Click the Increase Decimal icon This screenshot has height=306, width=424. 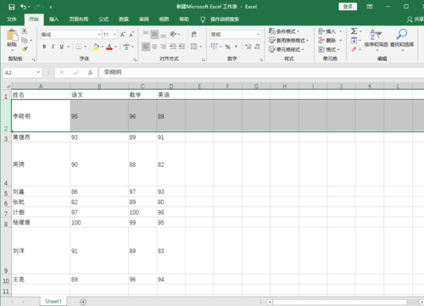[x=248, y=47]
